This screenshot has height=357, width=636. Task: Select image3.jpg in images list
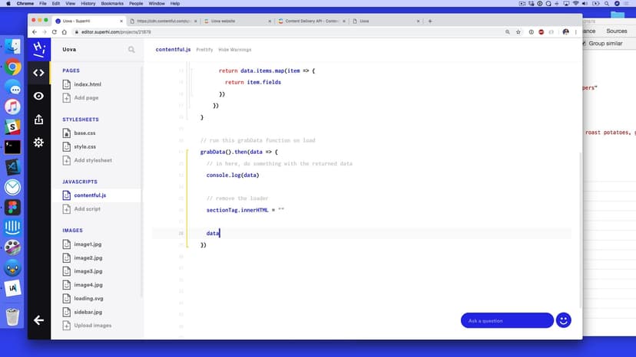[x=88, y=271]
